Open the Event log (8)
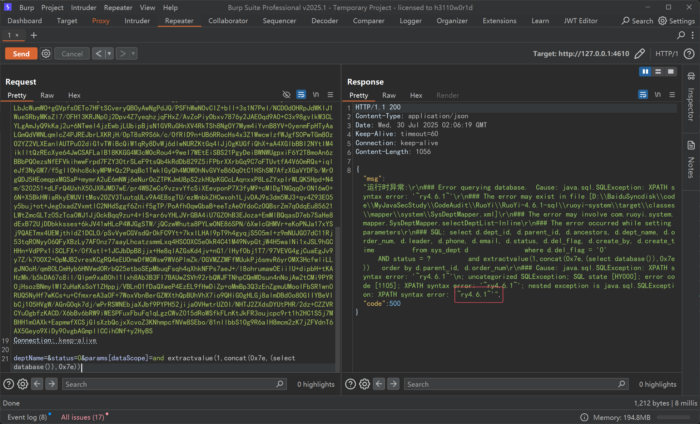The width and height of the screenshot is (700, 424). pyautogui.click(x=27, y=417)
